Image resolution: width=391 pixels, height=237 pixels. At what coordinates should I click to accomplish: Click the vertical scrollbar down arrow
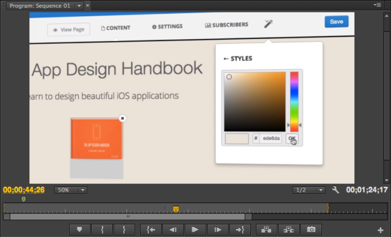click(x=386, y=180)
